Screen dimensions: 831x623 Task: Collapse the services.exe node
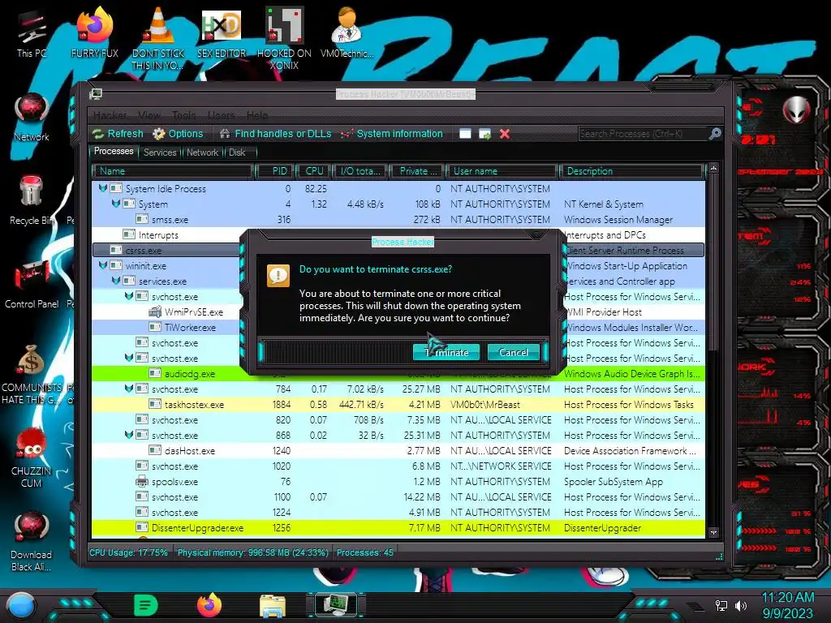coord(115,280)
